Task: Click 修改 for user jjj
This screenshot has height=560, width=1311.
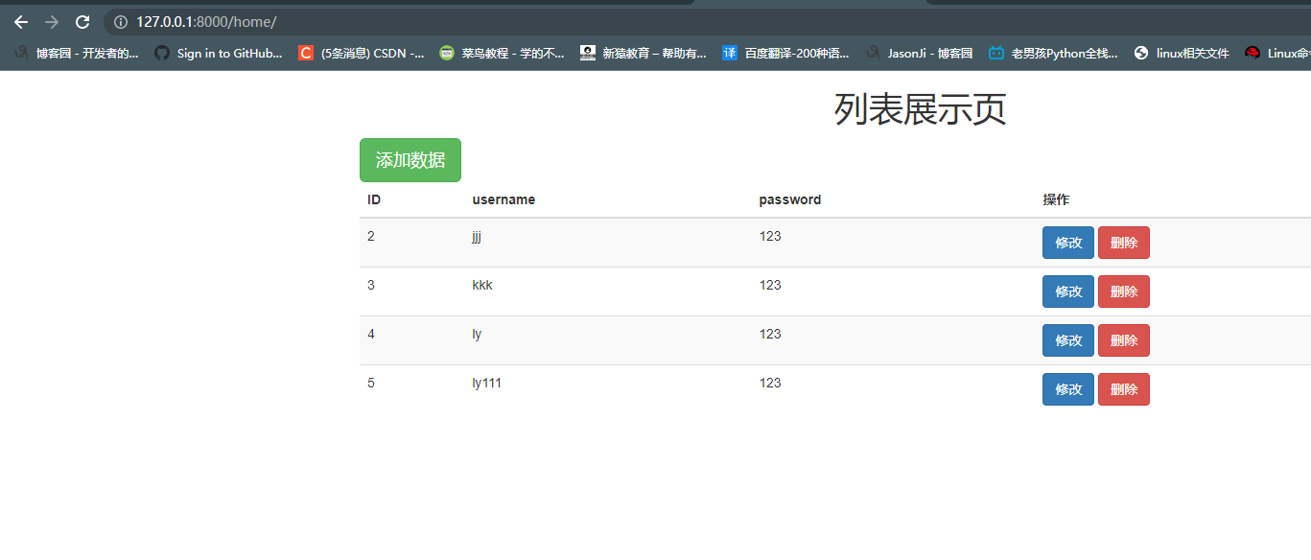Action: [1068, 243]
